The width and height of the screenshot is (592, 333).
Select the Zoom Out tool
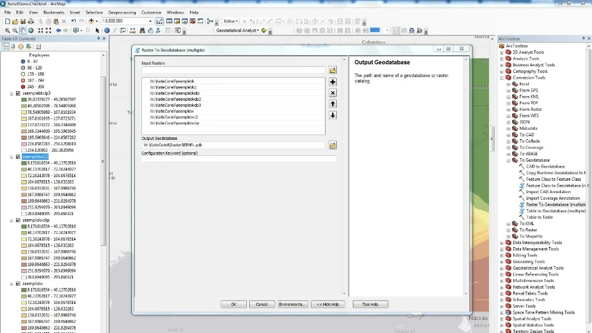15,31
